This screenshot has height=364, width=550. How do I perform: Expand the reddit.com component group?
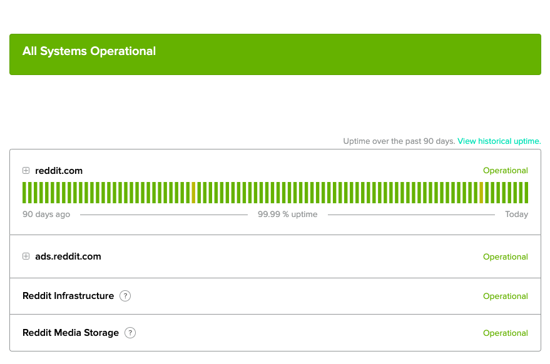pos(26,171)
